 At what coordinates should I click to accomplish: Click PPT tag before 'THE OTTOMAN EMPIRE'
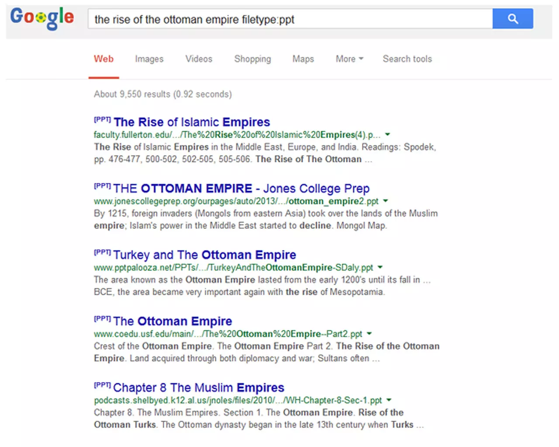click(102, 186)
